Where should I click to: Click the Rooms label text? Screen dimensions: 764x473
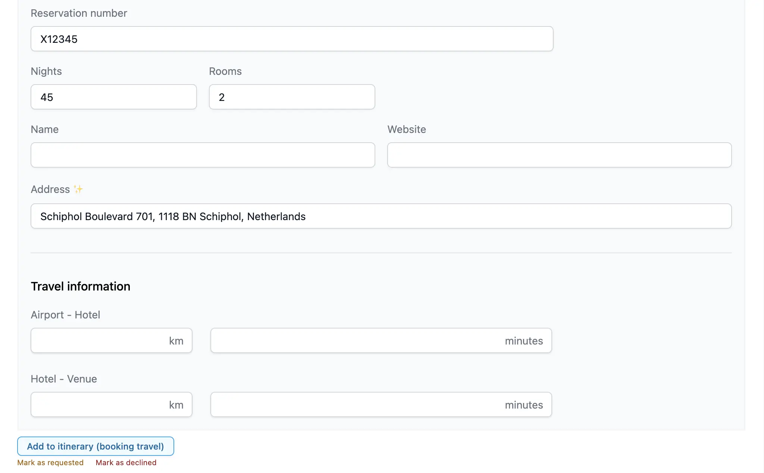click(225, 71)
